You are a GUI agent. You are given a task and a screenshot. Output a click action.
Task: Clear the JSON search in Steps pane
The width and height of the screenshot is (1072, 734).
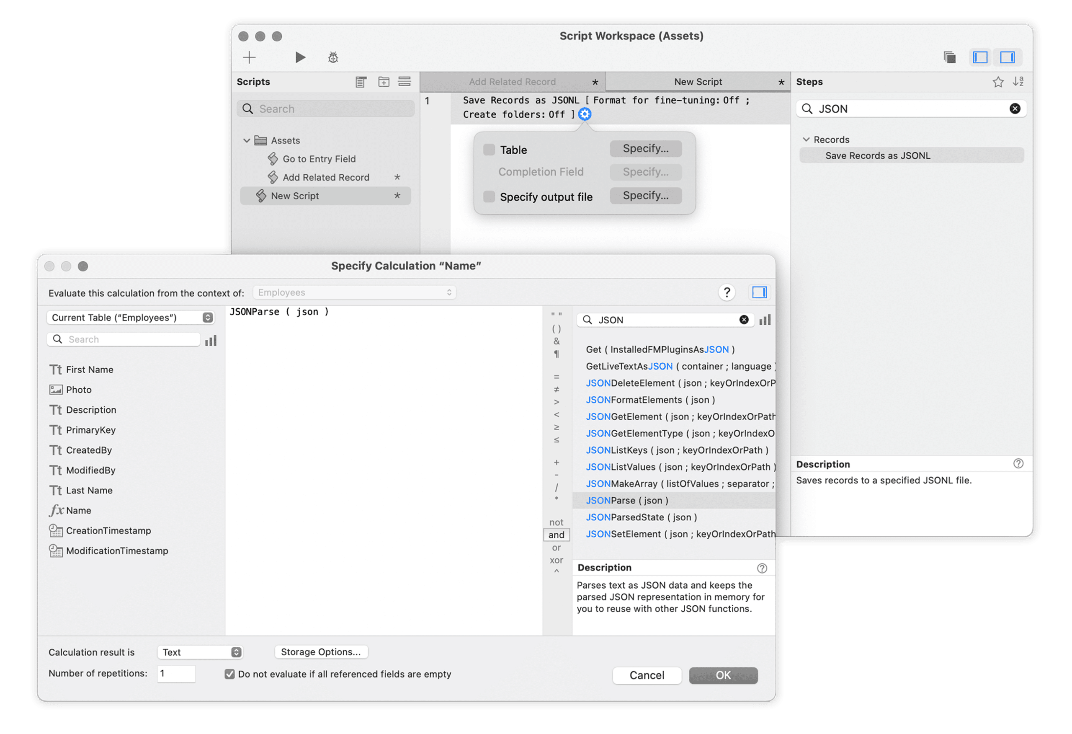tap(1015, 109)
